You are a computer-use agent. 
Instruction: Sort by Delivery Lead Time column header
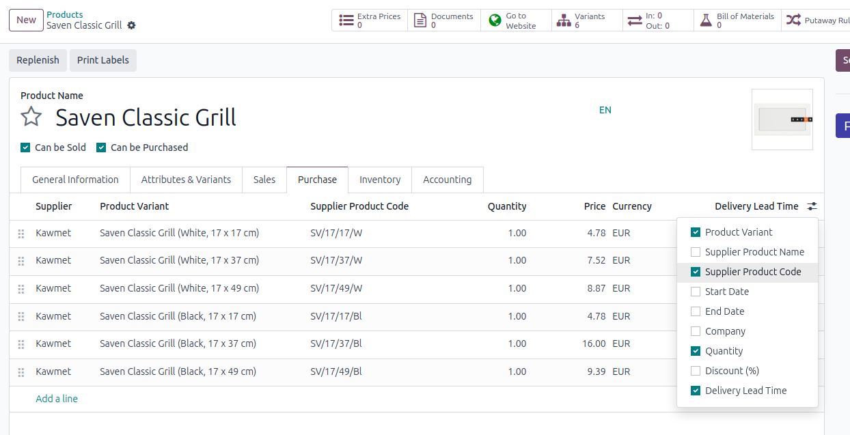pos(756,206)
